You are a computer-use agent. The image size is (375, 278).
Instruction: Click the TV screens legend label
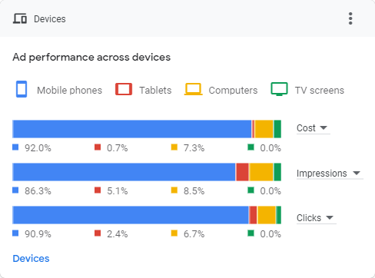(320, 90)
